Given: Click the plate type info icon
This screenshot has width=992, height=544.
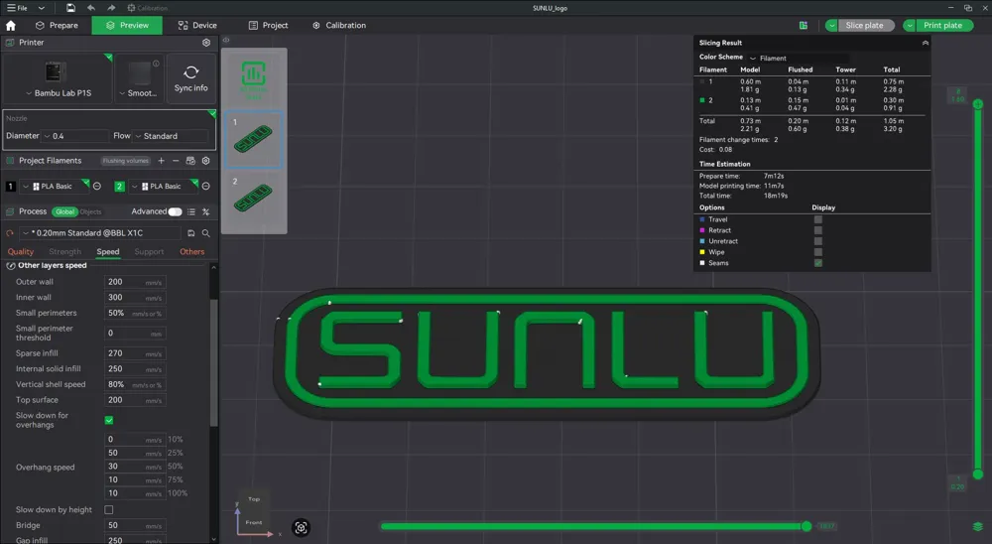Looking at the screenshot, I should (156, 64).
